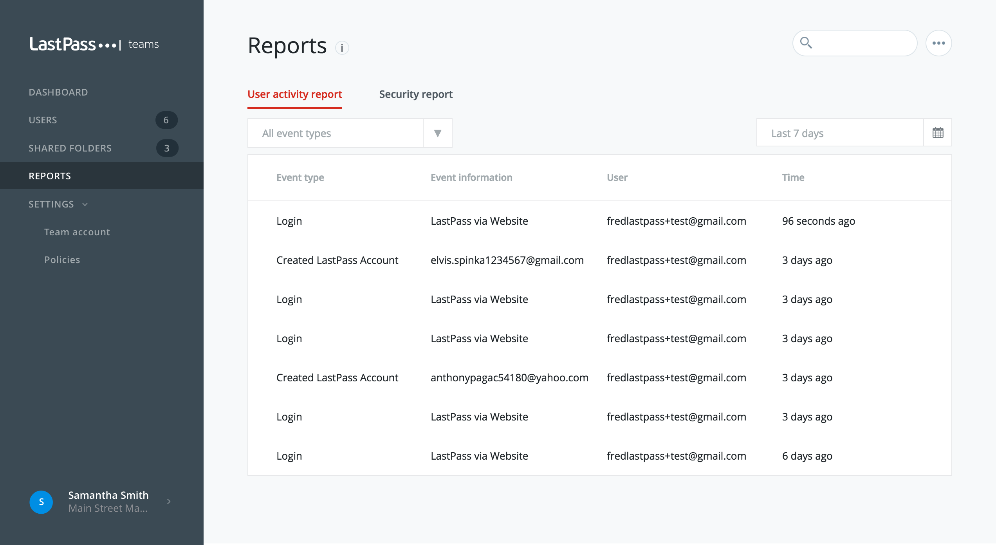996x545 pixels.
Task: Switch to the Security report tab
Action: pyautogui.click(x=416, y=94)
